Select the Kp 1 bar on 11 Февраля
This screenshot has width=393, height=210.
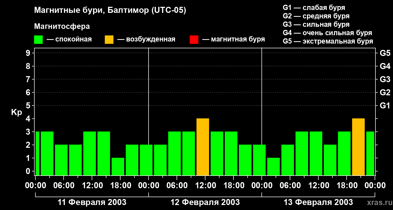click(x=118, y=167)
